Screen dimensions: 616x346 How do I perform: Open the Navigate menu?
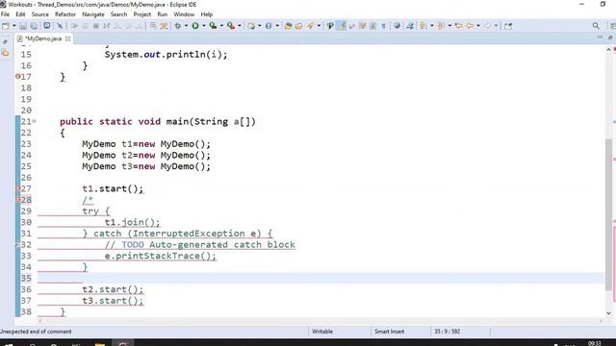click(93, 14)
